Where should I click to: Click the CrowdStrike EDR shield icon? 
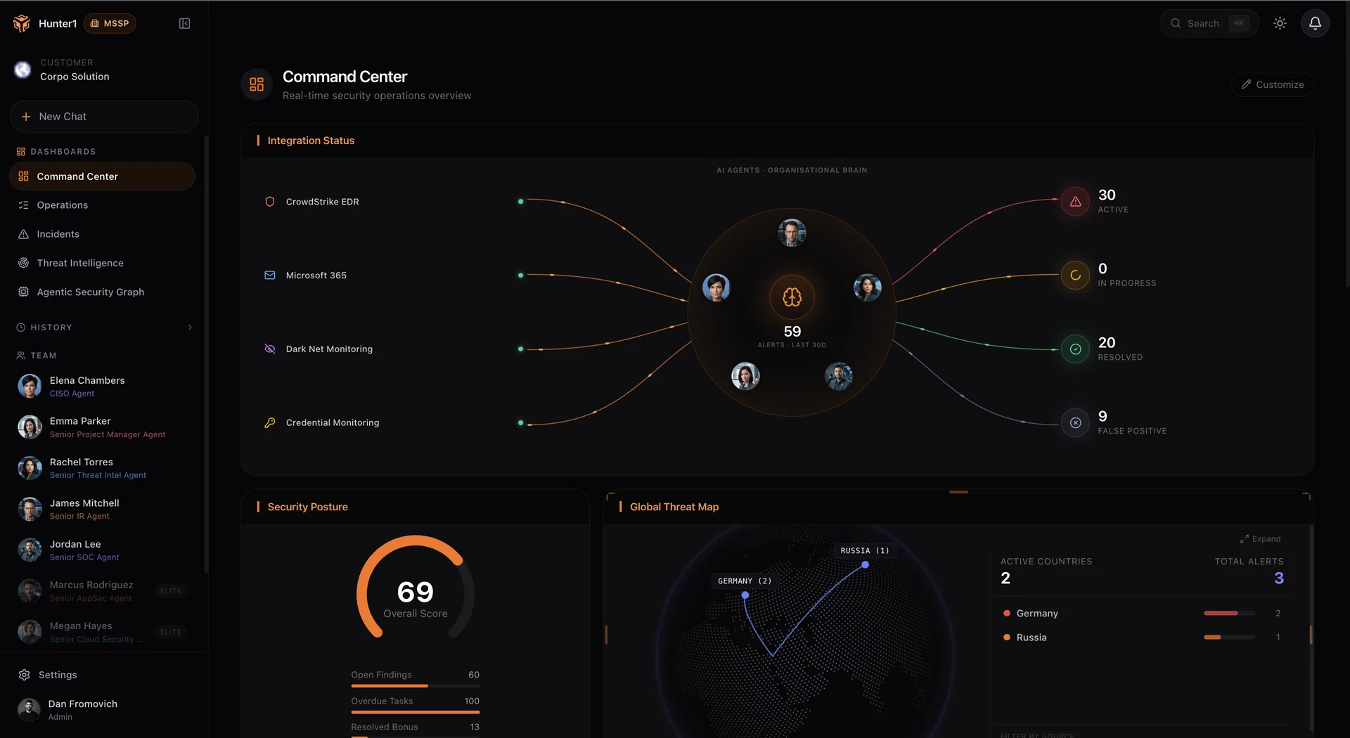269,202
